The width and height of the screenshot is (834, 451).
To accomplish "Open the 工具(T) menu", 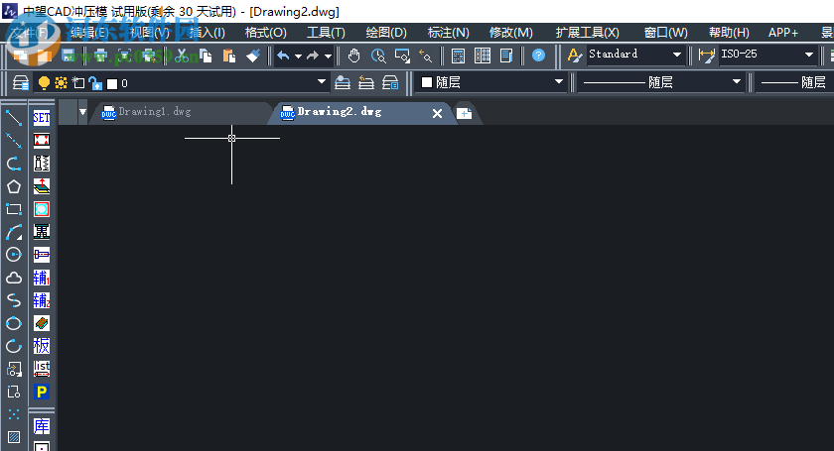I will (x=326, y=33).
